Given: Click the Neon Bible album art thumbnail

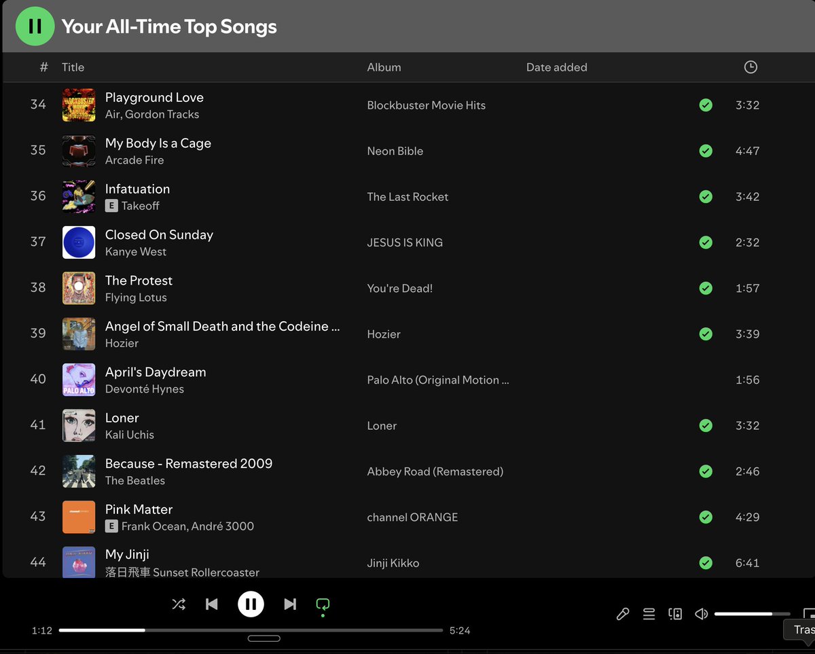Looking at the screenshot, I should 79,151.
